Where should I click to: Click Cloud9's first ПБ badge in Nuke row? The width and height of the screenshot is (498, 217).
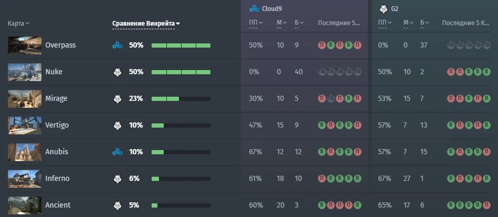(322, 72)
